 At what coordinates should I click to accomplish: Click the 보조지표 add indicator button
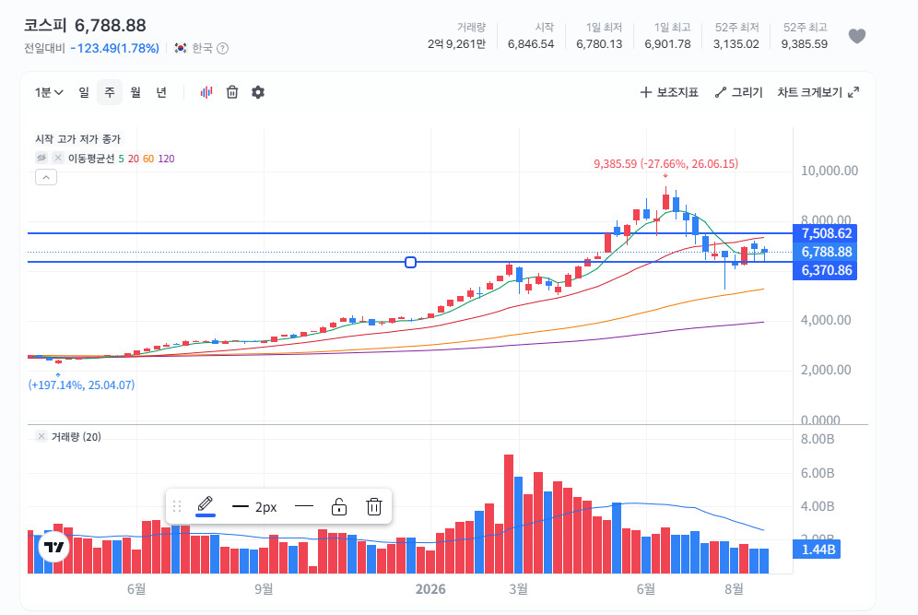(669, 92)
